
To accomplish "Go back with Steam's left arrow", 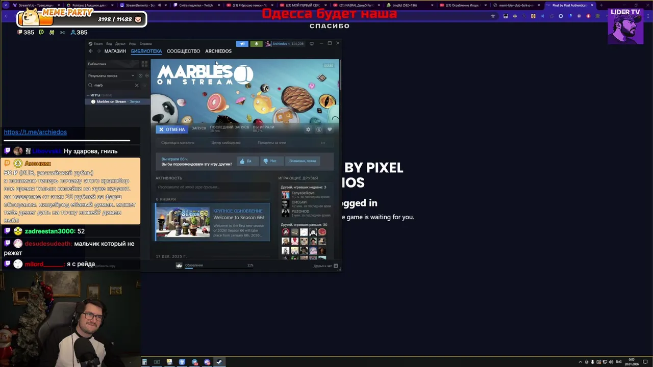I will pyautogui.click(x=91, y=51).
